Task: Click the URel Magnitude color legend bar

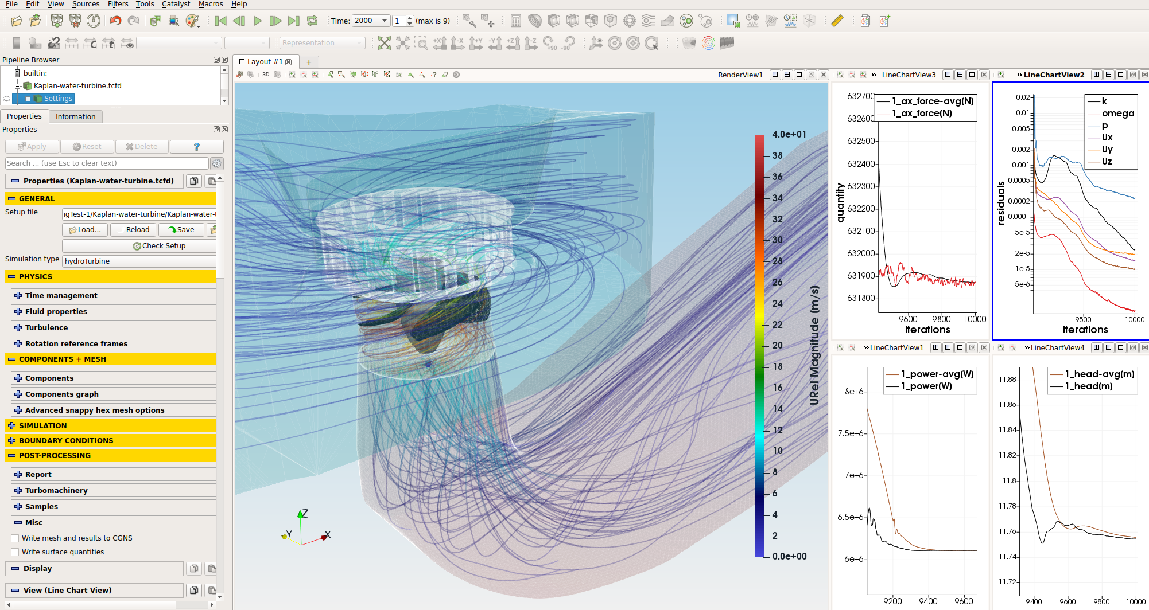Action: tap(759, 345)
